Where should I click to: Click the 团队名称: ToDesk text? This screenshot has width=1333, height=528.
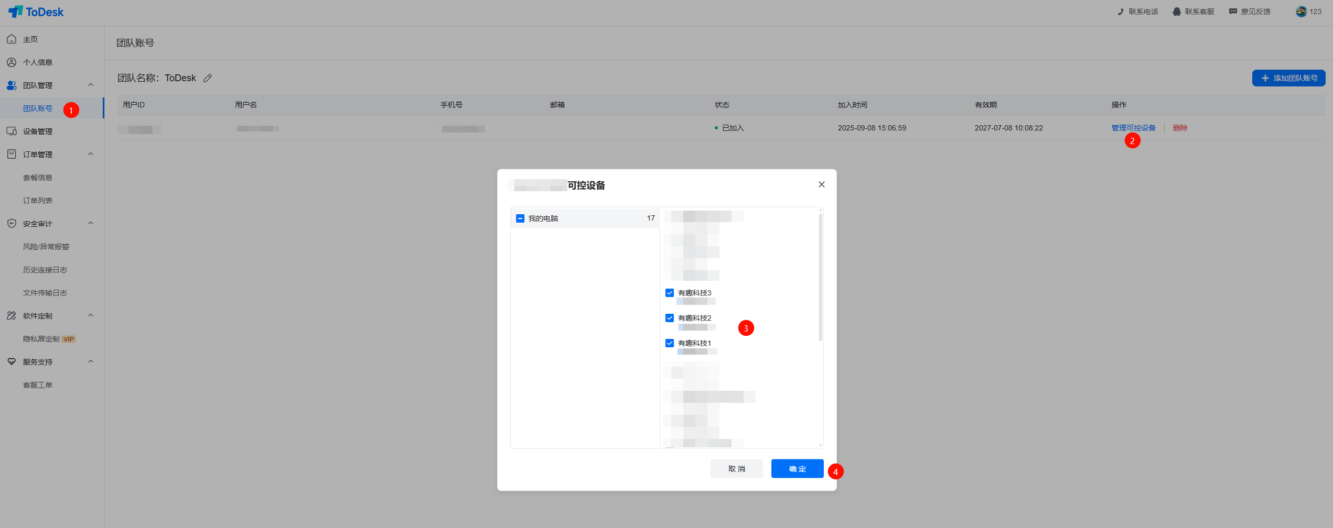coord(157,78)
